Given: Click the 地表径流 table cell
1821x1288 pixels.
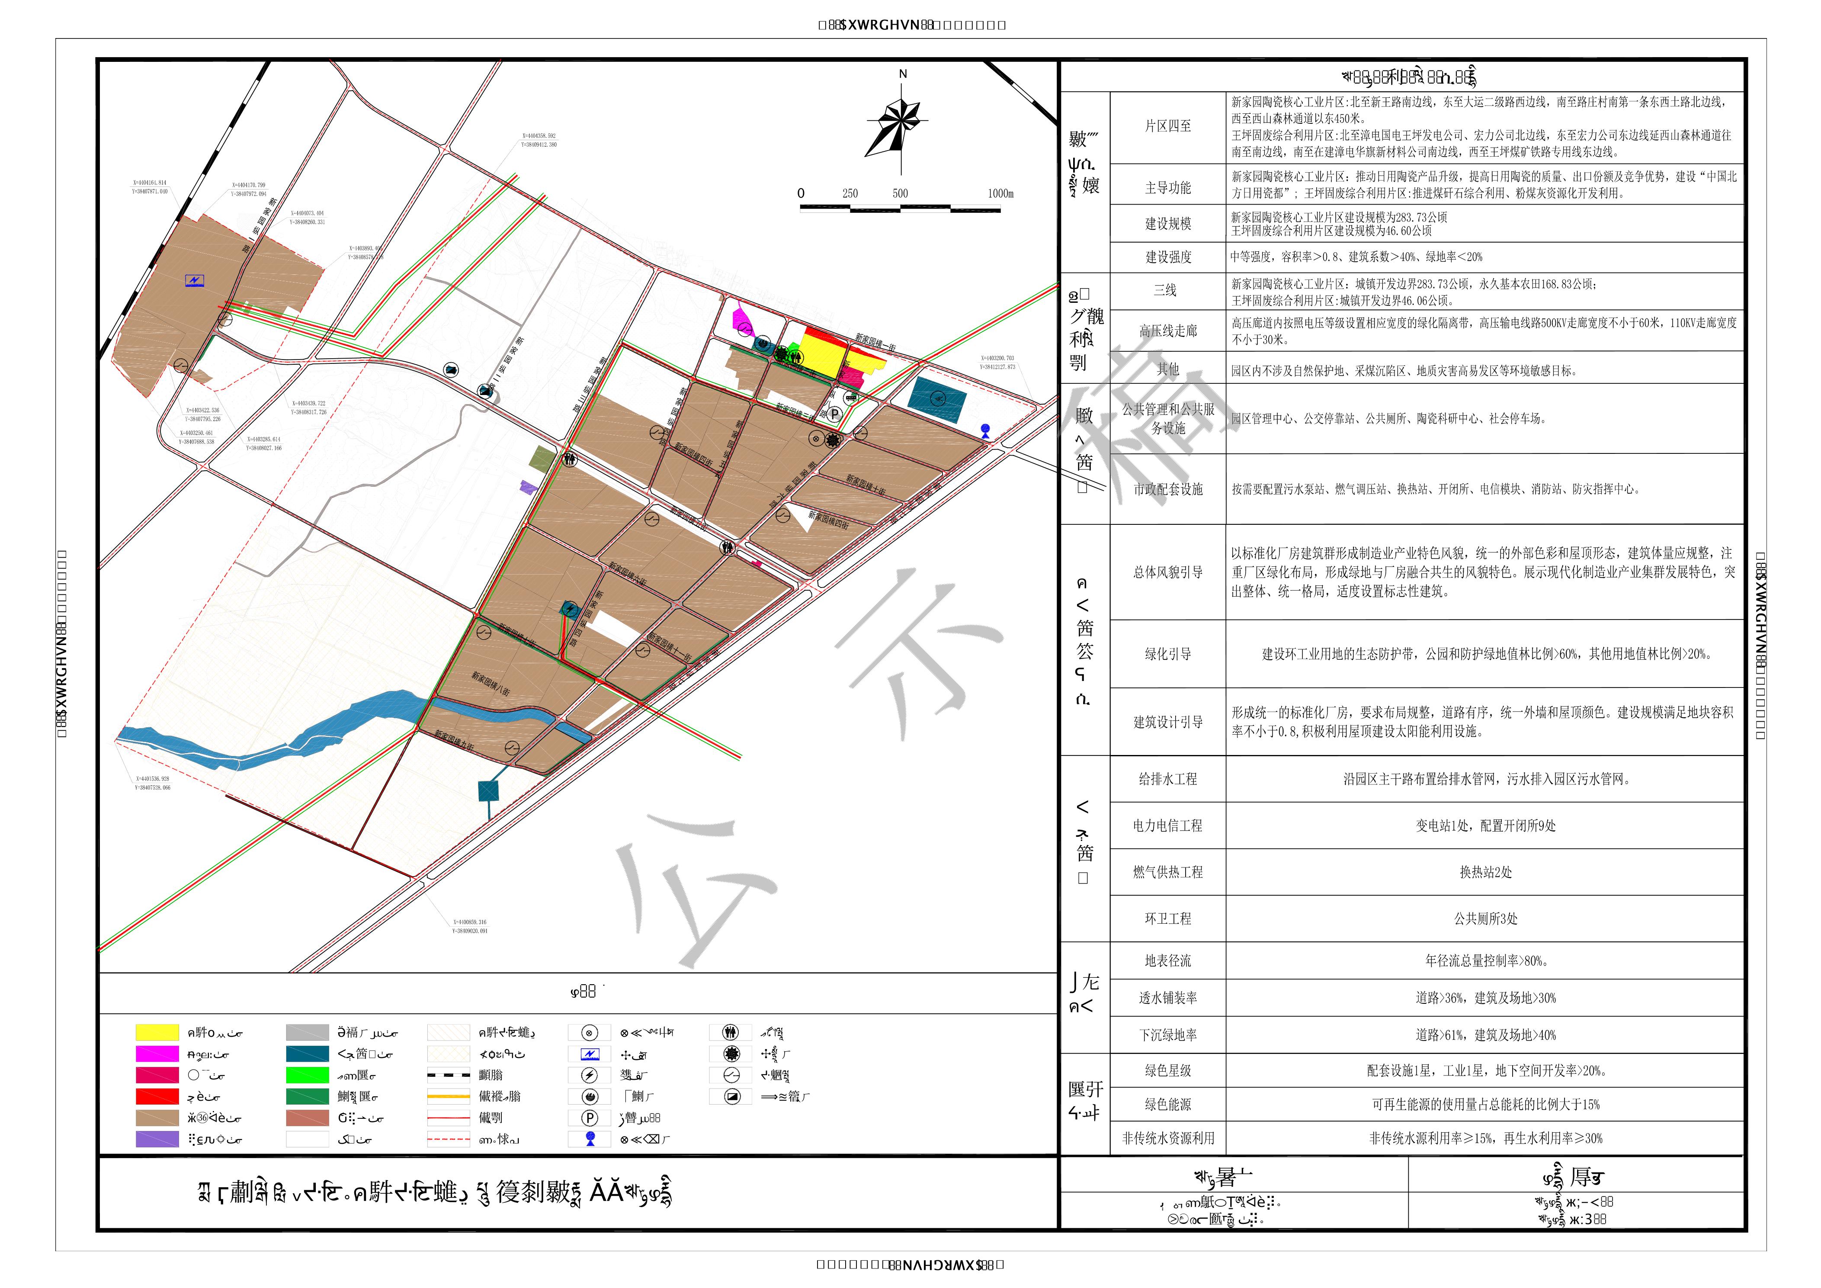Looking at the screenshot, I should (x=1167, y=961).
